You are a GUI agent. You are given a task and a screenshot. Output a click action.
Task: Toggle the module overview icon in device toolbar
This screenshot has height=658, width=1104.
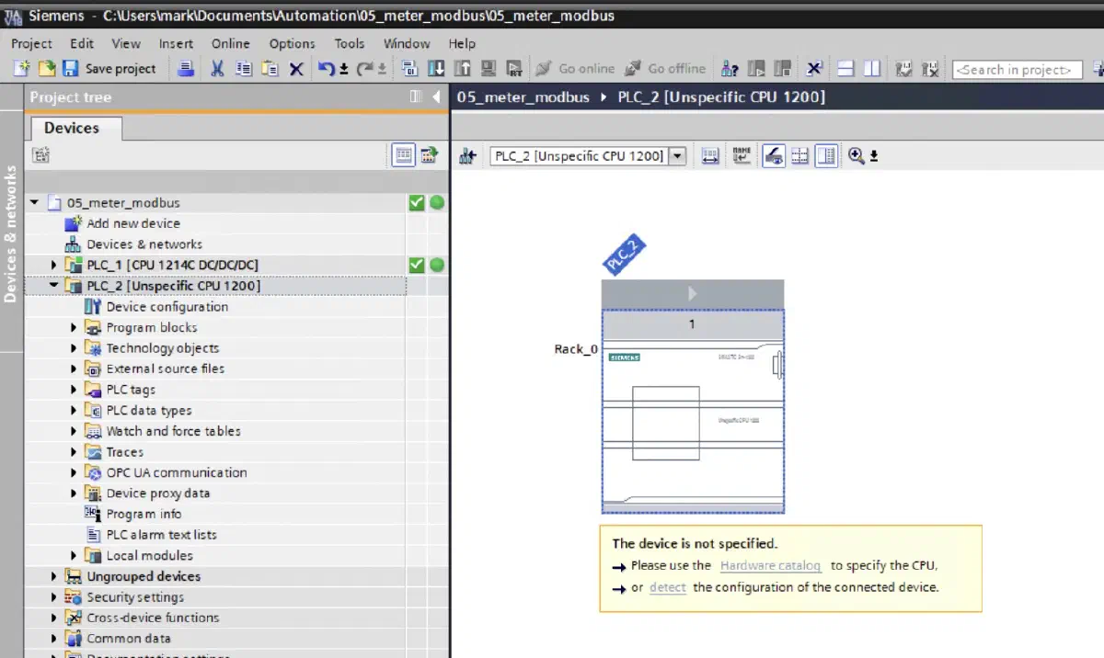826,156
